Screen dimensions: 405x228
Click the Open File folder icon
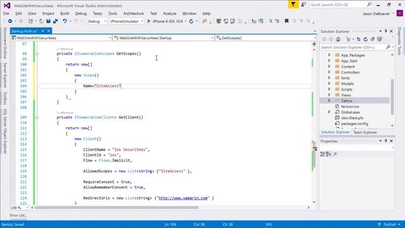pos(41,21)
